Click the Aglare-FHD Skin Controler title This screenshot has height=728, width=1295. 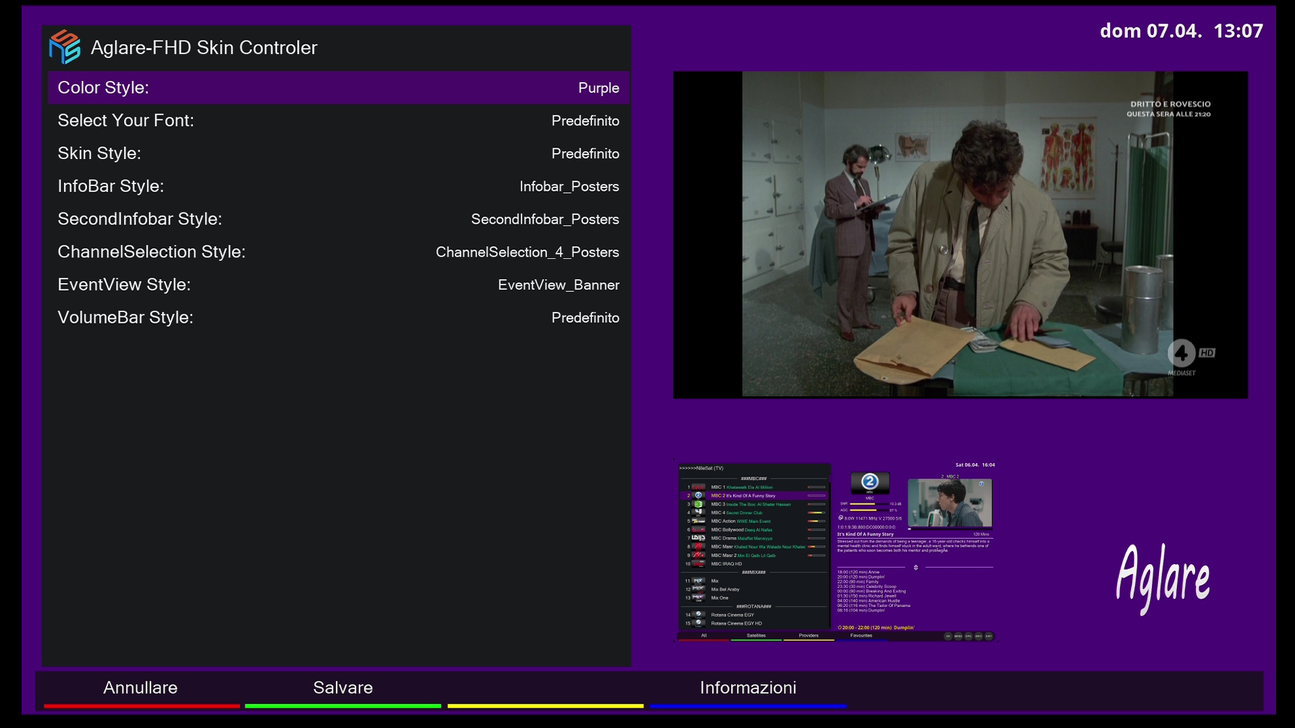pyautogui.click(x=204, y=48)
